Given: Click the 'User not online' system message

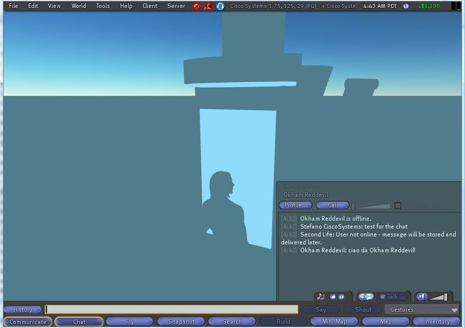Looking at the screenshot, I should tap(369, 238).
